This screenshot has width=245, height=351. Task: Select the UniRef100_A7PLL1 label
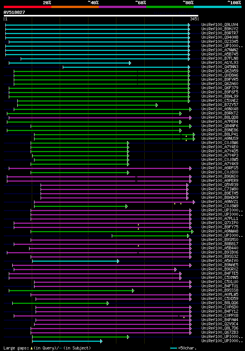coord(220,218)
